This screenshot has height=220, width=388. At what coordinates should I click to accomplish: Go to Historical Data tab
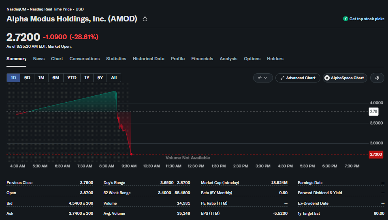(149, 59)
